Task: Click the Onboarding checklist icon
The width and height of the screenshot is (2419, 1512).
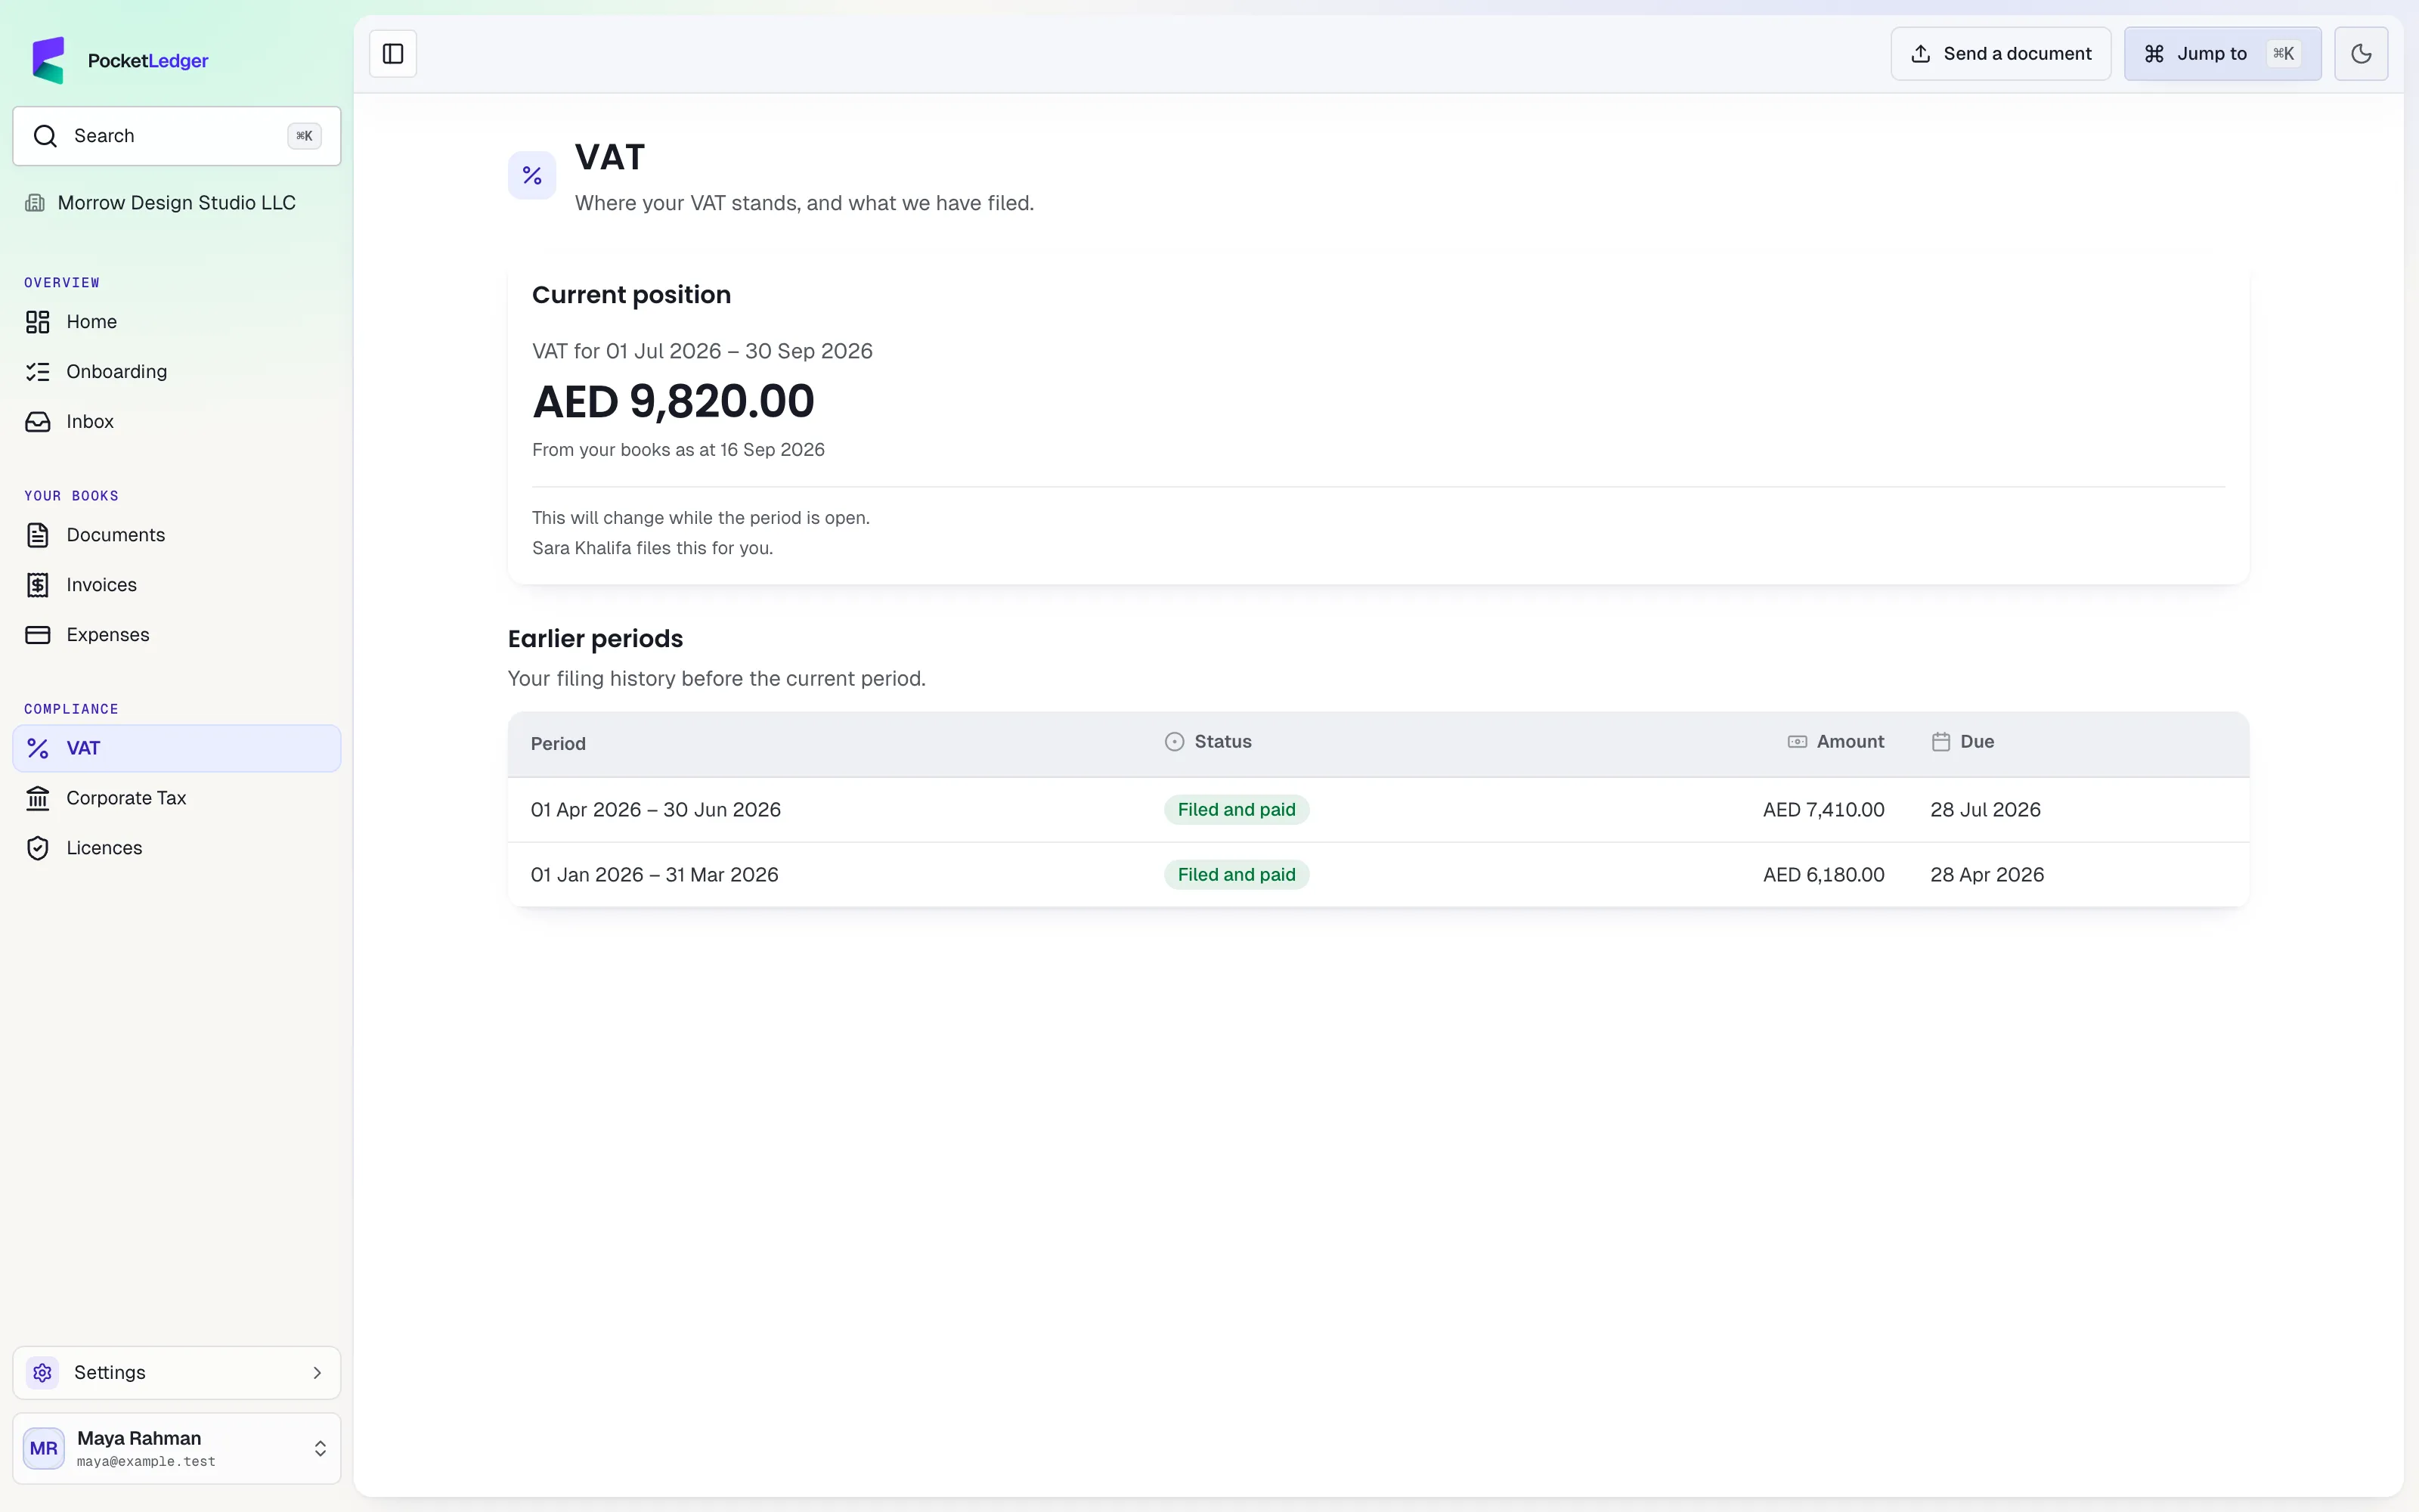Action: 38,372
